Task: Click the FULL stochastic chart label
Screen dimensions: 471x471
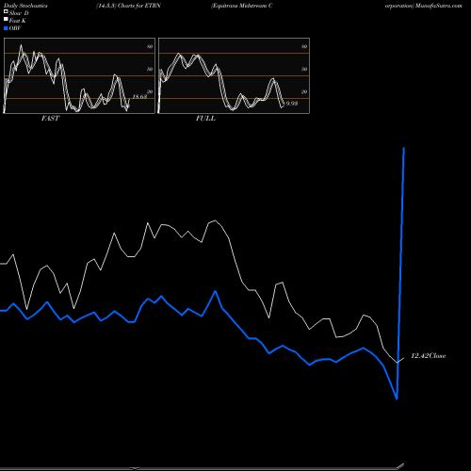Action: (205, 119)
